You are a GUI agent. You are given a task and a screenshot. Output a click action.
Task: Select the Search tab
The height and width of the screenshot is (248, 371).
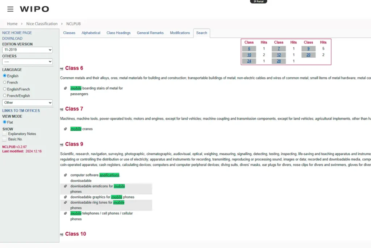[201, 33]
